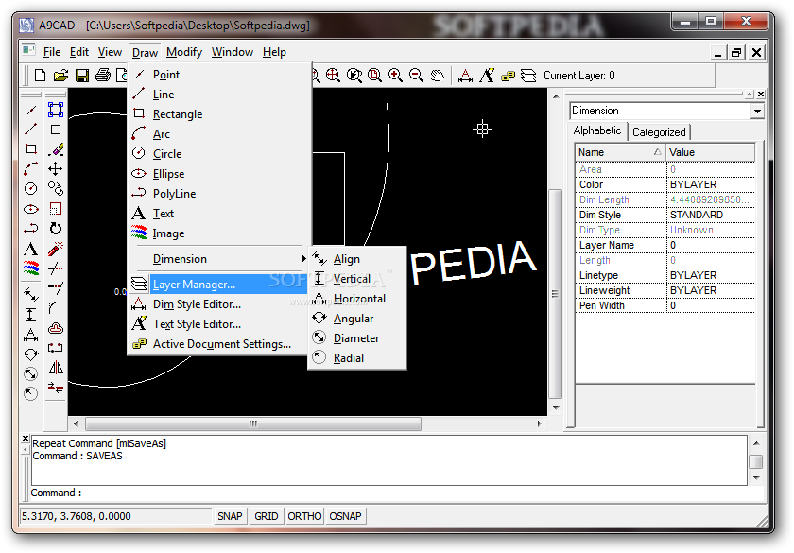Select the Explode tool in modify toolbar
The image size is (794, 553).
tap(56, 249)
